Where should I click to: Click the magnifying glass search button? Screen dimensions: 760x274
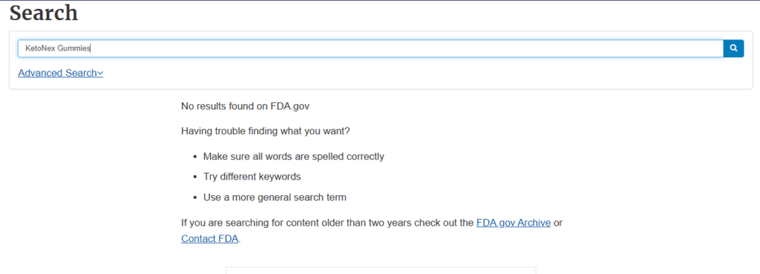click(733, 48)
